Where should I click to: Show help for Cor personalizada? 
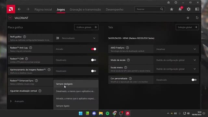(130, 79)
